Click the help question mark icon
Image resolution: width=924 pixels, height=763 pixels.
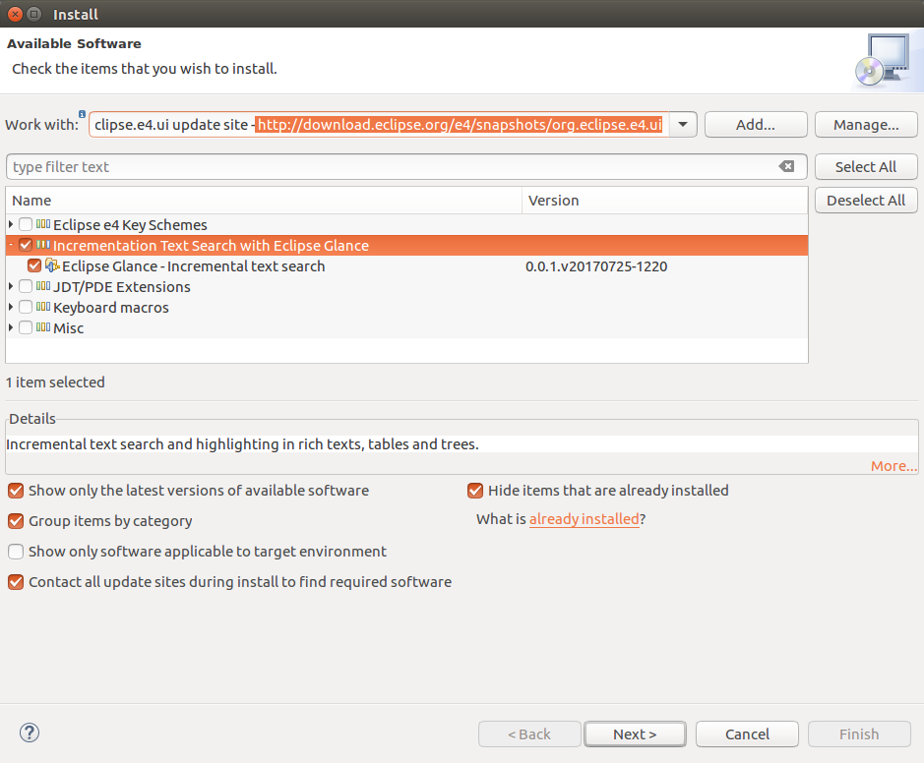(30, 733)
